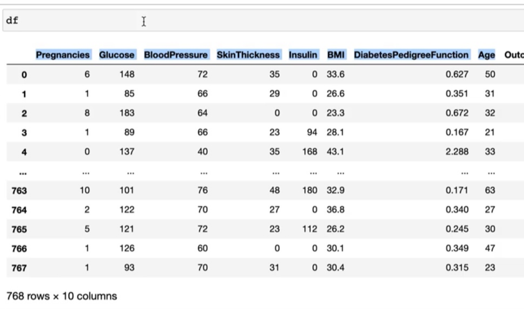Select pedigree value 0.351
524x309 pixels.
coord(457,94)
